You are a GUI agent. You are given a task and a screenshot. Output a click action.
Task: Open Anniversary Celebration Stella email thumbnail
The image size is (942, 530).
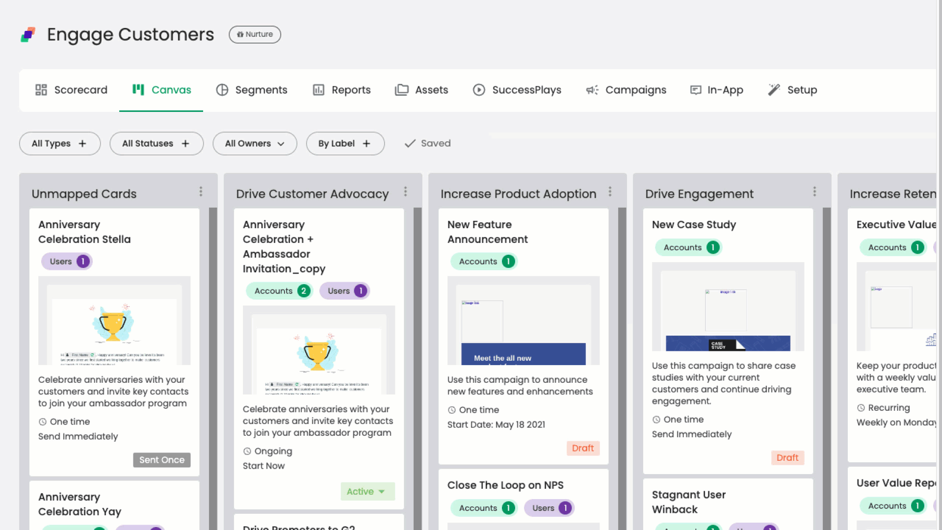[114, 320]
